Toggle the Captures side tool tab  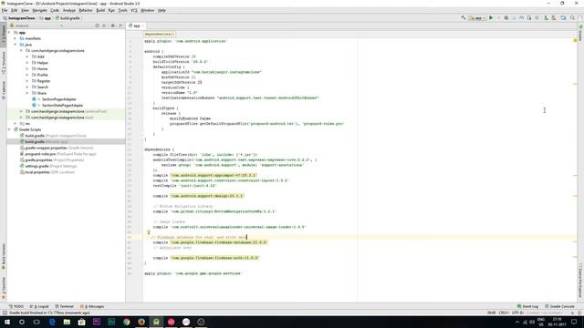(4, 90)
